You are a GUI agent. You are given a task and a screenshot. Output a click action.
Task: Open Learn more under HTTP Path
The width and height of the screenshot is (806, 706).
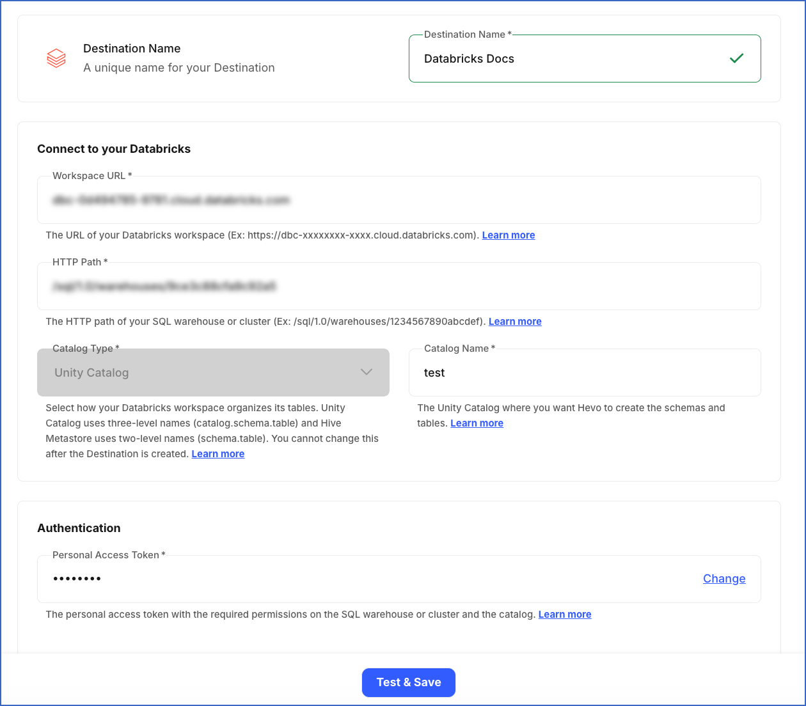click(515, 322)
